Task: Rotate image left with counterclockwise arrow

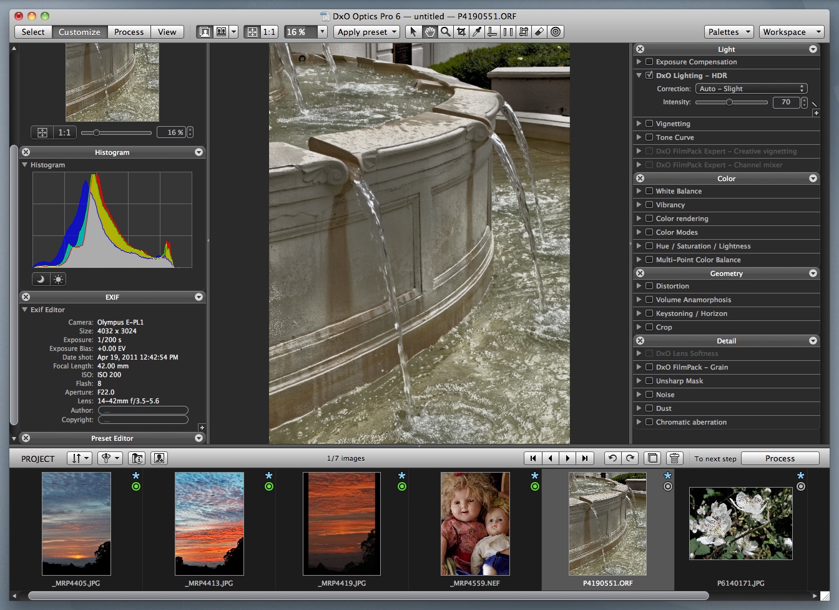Action: click(612, 458)
